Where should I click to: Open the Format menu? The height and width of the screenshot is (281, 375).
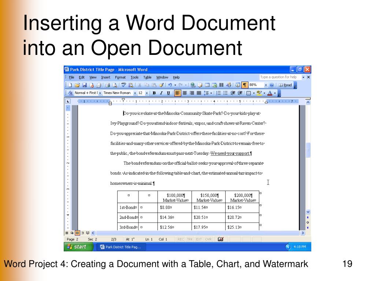tap(120, 77)
